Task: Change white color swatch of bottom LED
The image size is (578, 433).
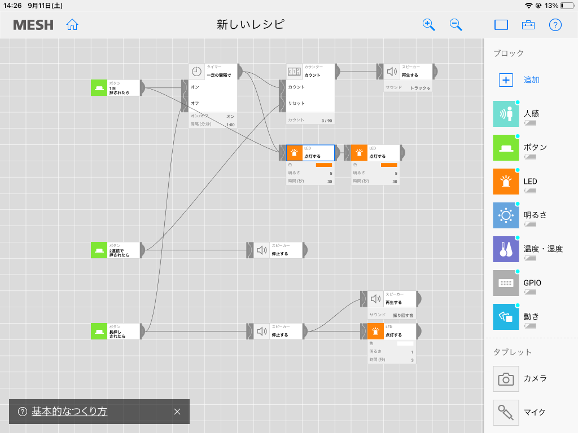Action: coord(405,343)
